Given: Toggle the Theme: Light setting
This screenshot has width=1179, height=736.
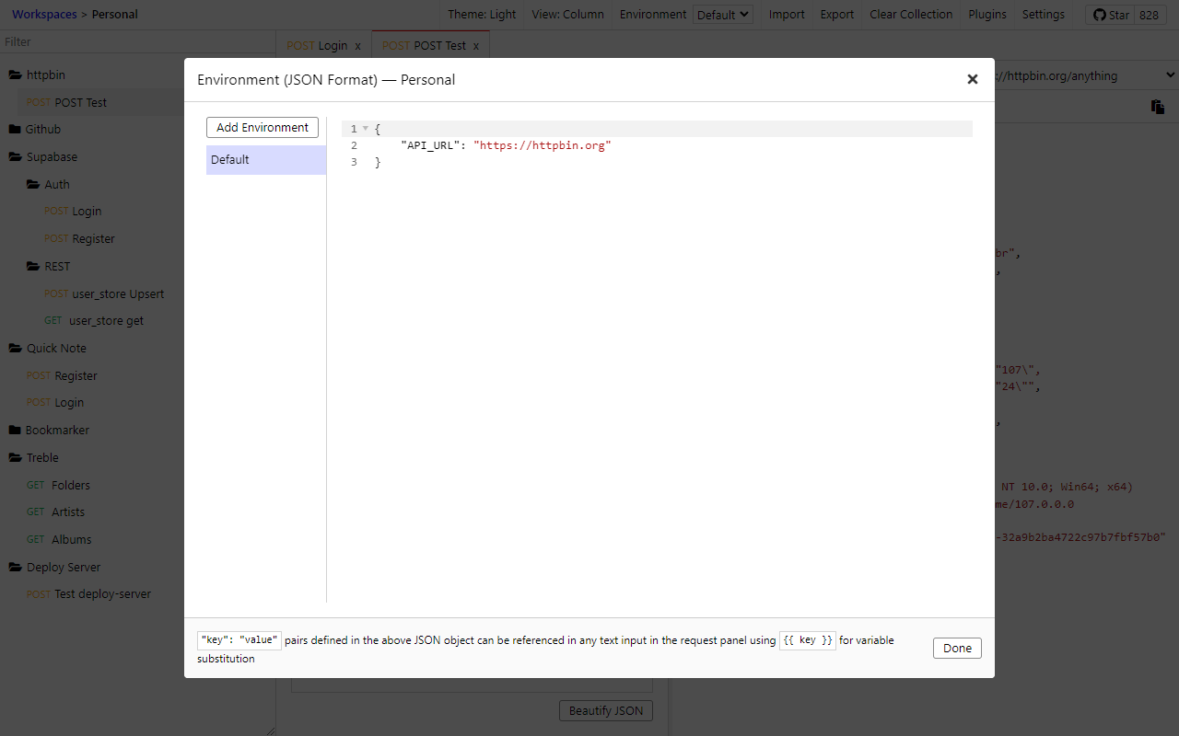Looking at the screenshot, I should coord(482,15).
